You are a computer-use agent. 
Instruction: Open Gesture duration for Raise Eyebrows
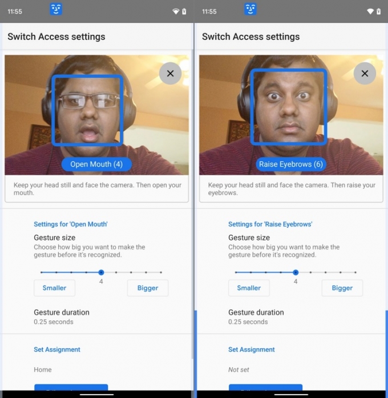tap(256, 317)
